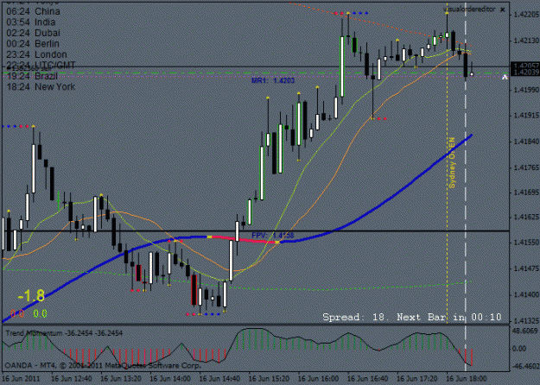Click the 1.42130 price scale value

(525, 41)
